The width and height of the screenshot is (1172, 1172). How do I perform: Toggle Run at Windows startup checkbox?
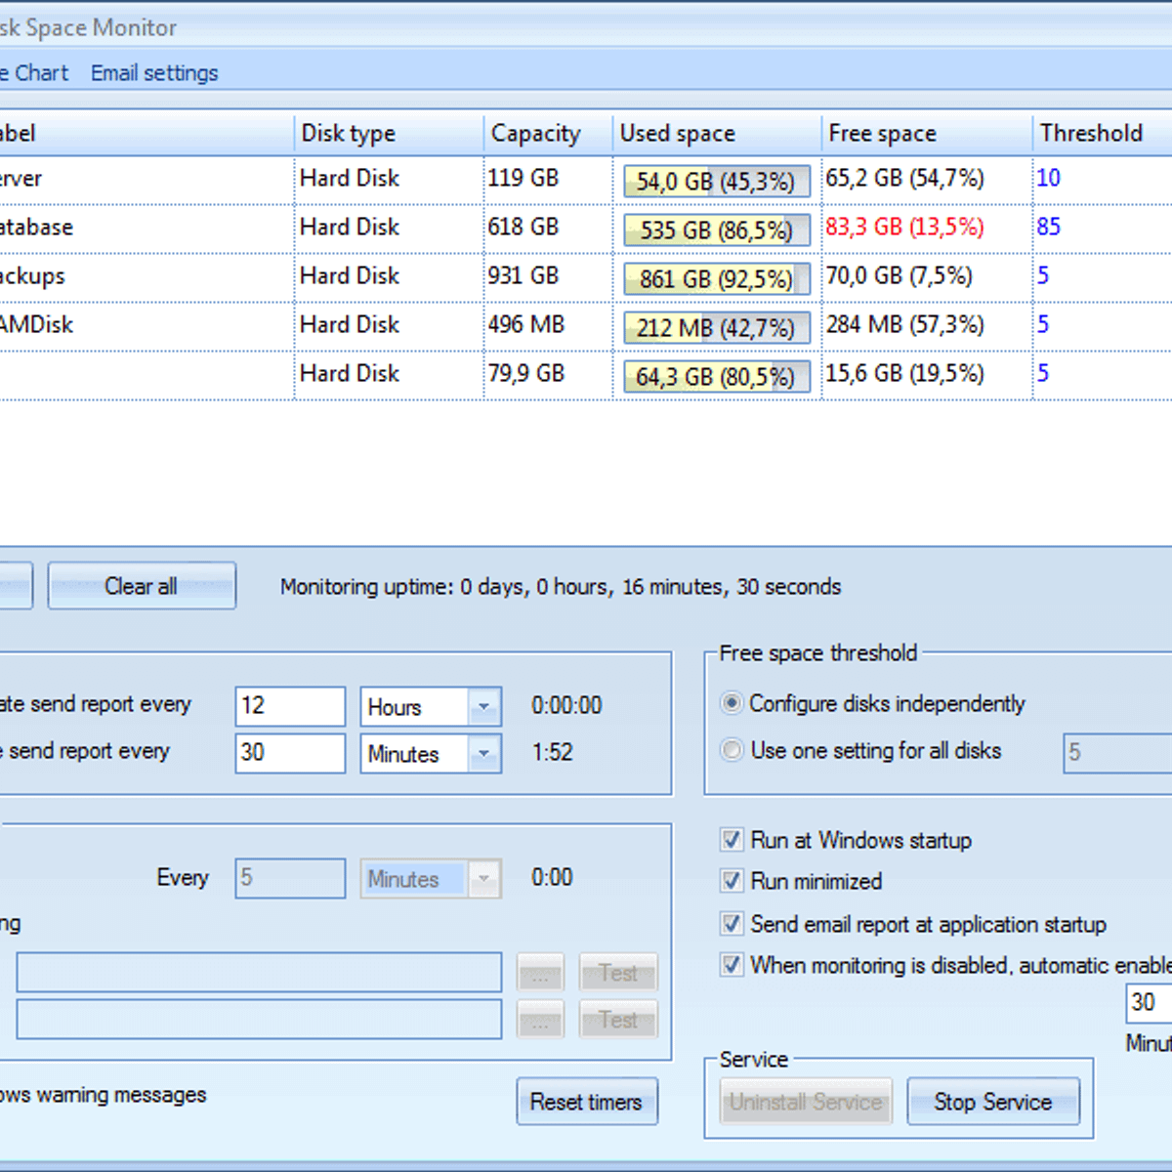(732, 840)
